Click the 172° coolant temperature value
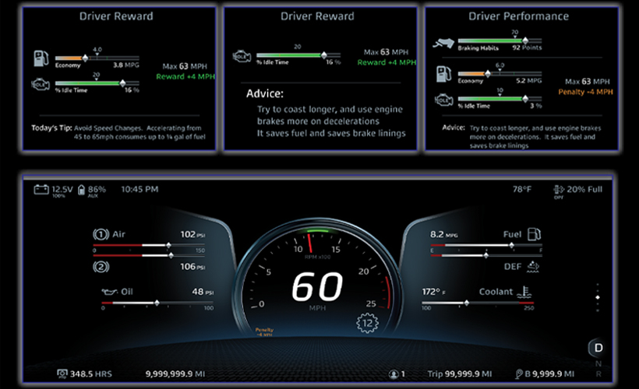The image size is (639, 389). point(433,292)
